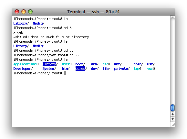Click the tmp@ symlink entry

coord(137,69)
